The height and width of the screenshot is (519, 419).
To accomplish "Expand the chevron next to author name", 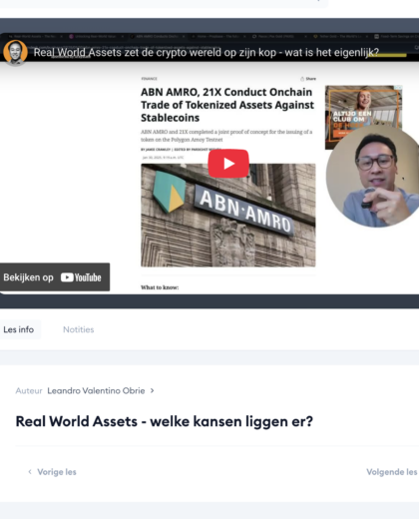I will tap(152, 390).
